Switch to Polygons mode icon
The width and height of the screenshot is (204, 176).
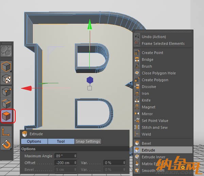tap(6, 116)
